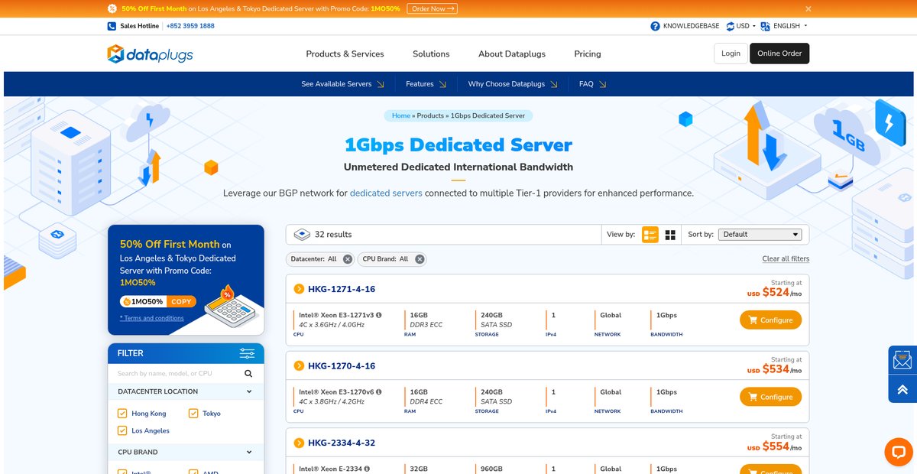This screenshot has height=474, width=917.
Task: Jump to the FAQ section
Action: point(592,84)
